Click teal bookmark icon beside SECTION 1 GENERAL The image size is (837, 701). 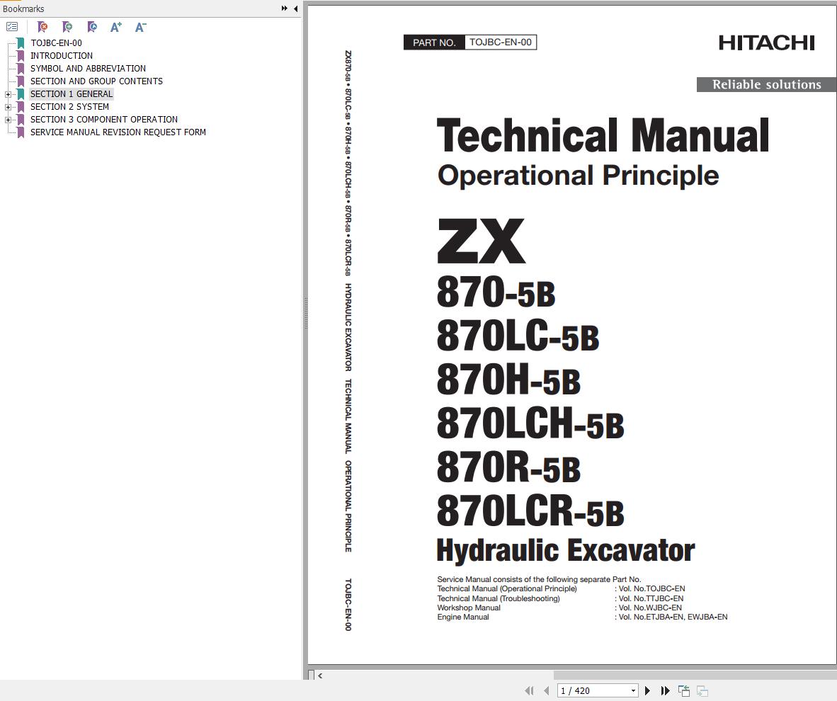[x=21, y=94]
